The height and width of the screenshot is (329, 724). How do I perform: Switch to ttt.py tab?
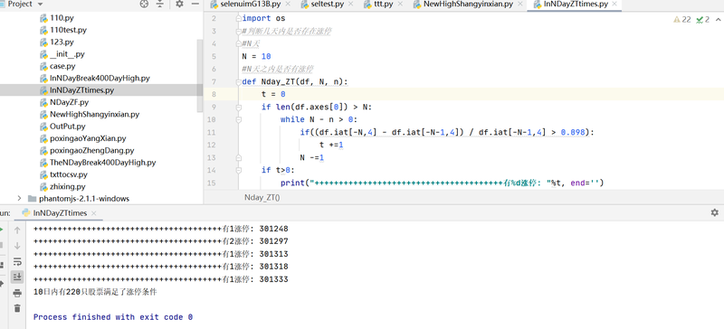tap(383, 5)
